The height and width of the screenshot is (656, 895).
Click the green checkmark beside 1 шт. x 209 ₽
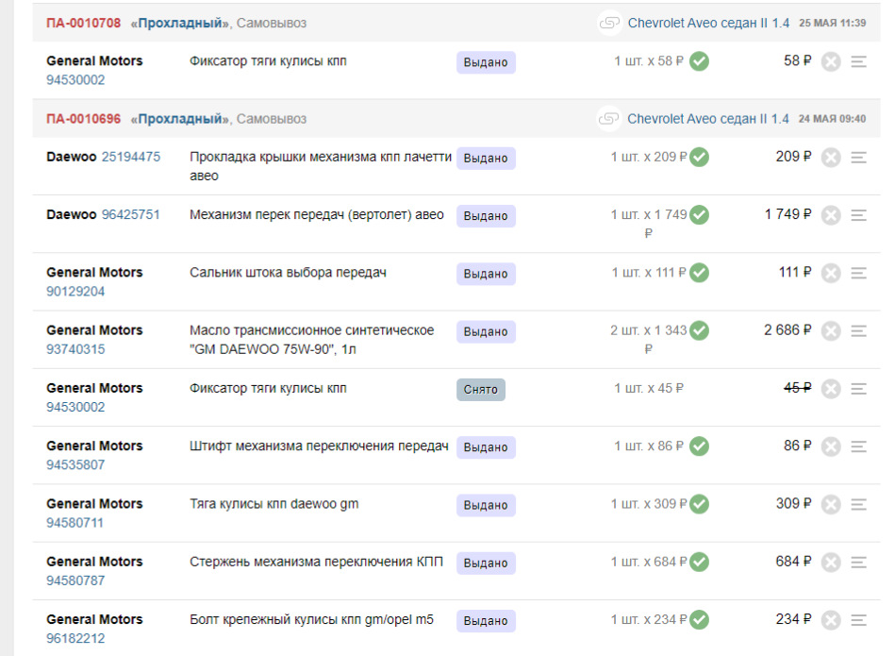(x=699, y=157)
